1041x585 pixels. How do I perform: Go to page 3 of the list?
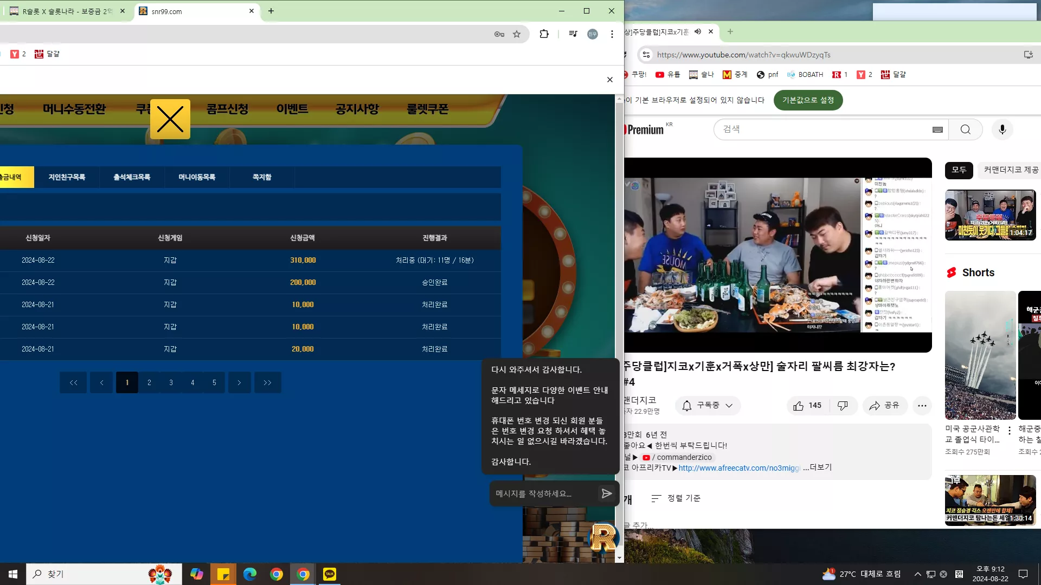click(171, 382)
